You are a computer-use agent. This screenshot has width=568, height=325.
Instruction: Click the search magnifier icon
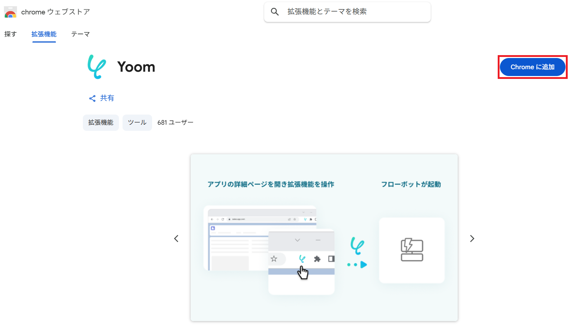(x=275, y=12)
